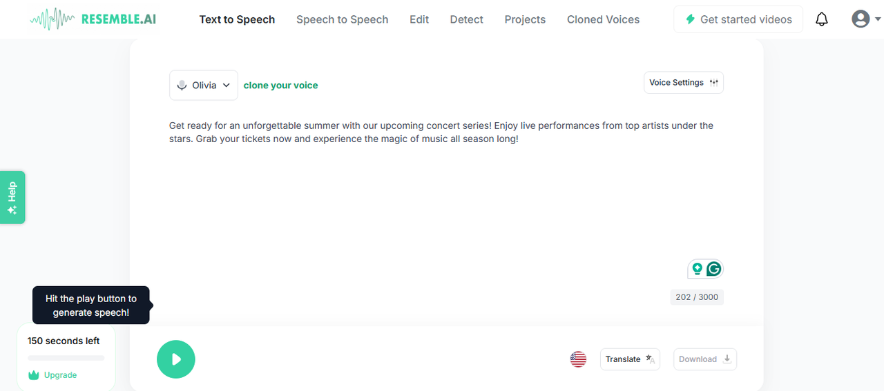Click the Resemble.AI logo
The image size is (884, 391).
tap(93, 19)
